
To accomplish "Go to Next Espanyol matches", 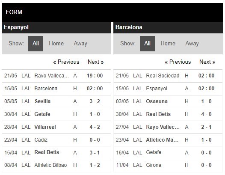I will 95,62.
